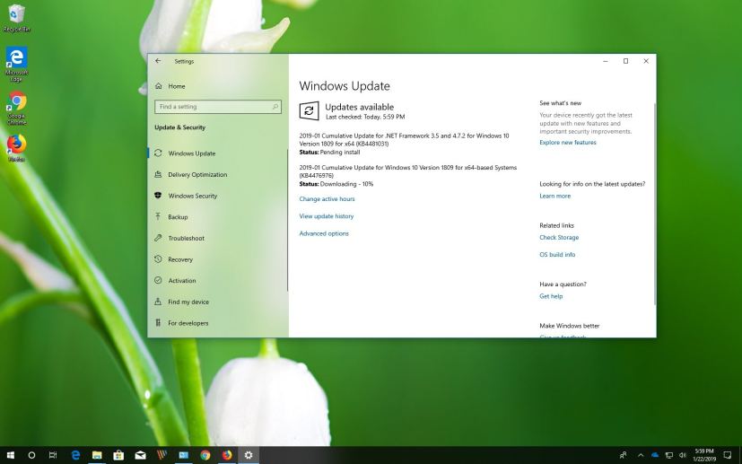Open Advanced options link
Viewport: 742px width, 464px height.
point(324,233)
